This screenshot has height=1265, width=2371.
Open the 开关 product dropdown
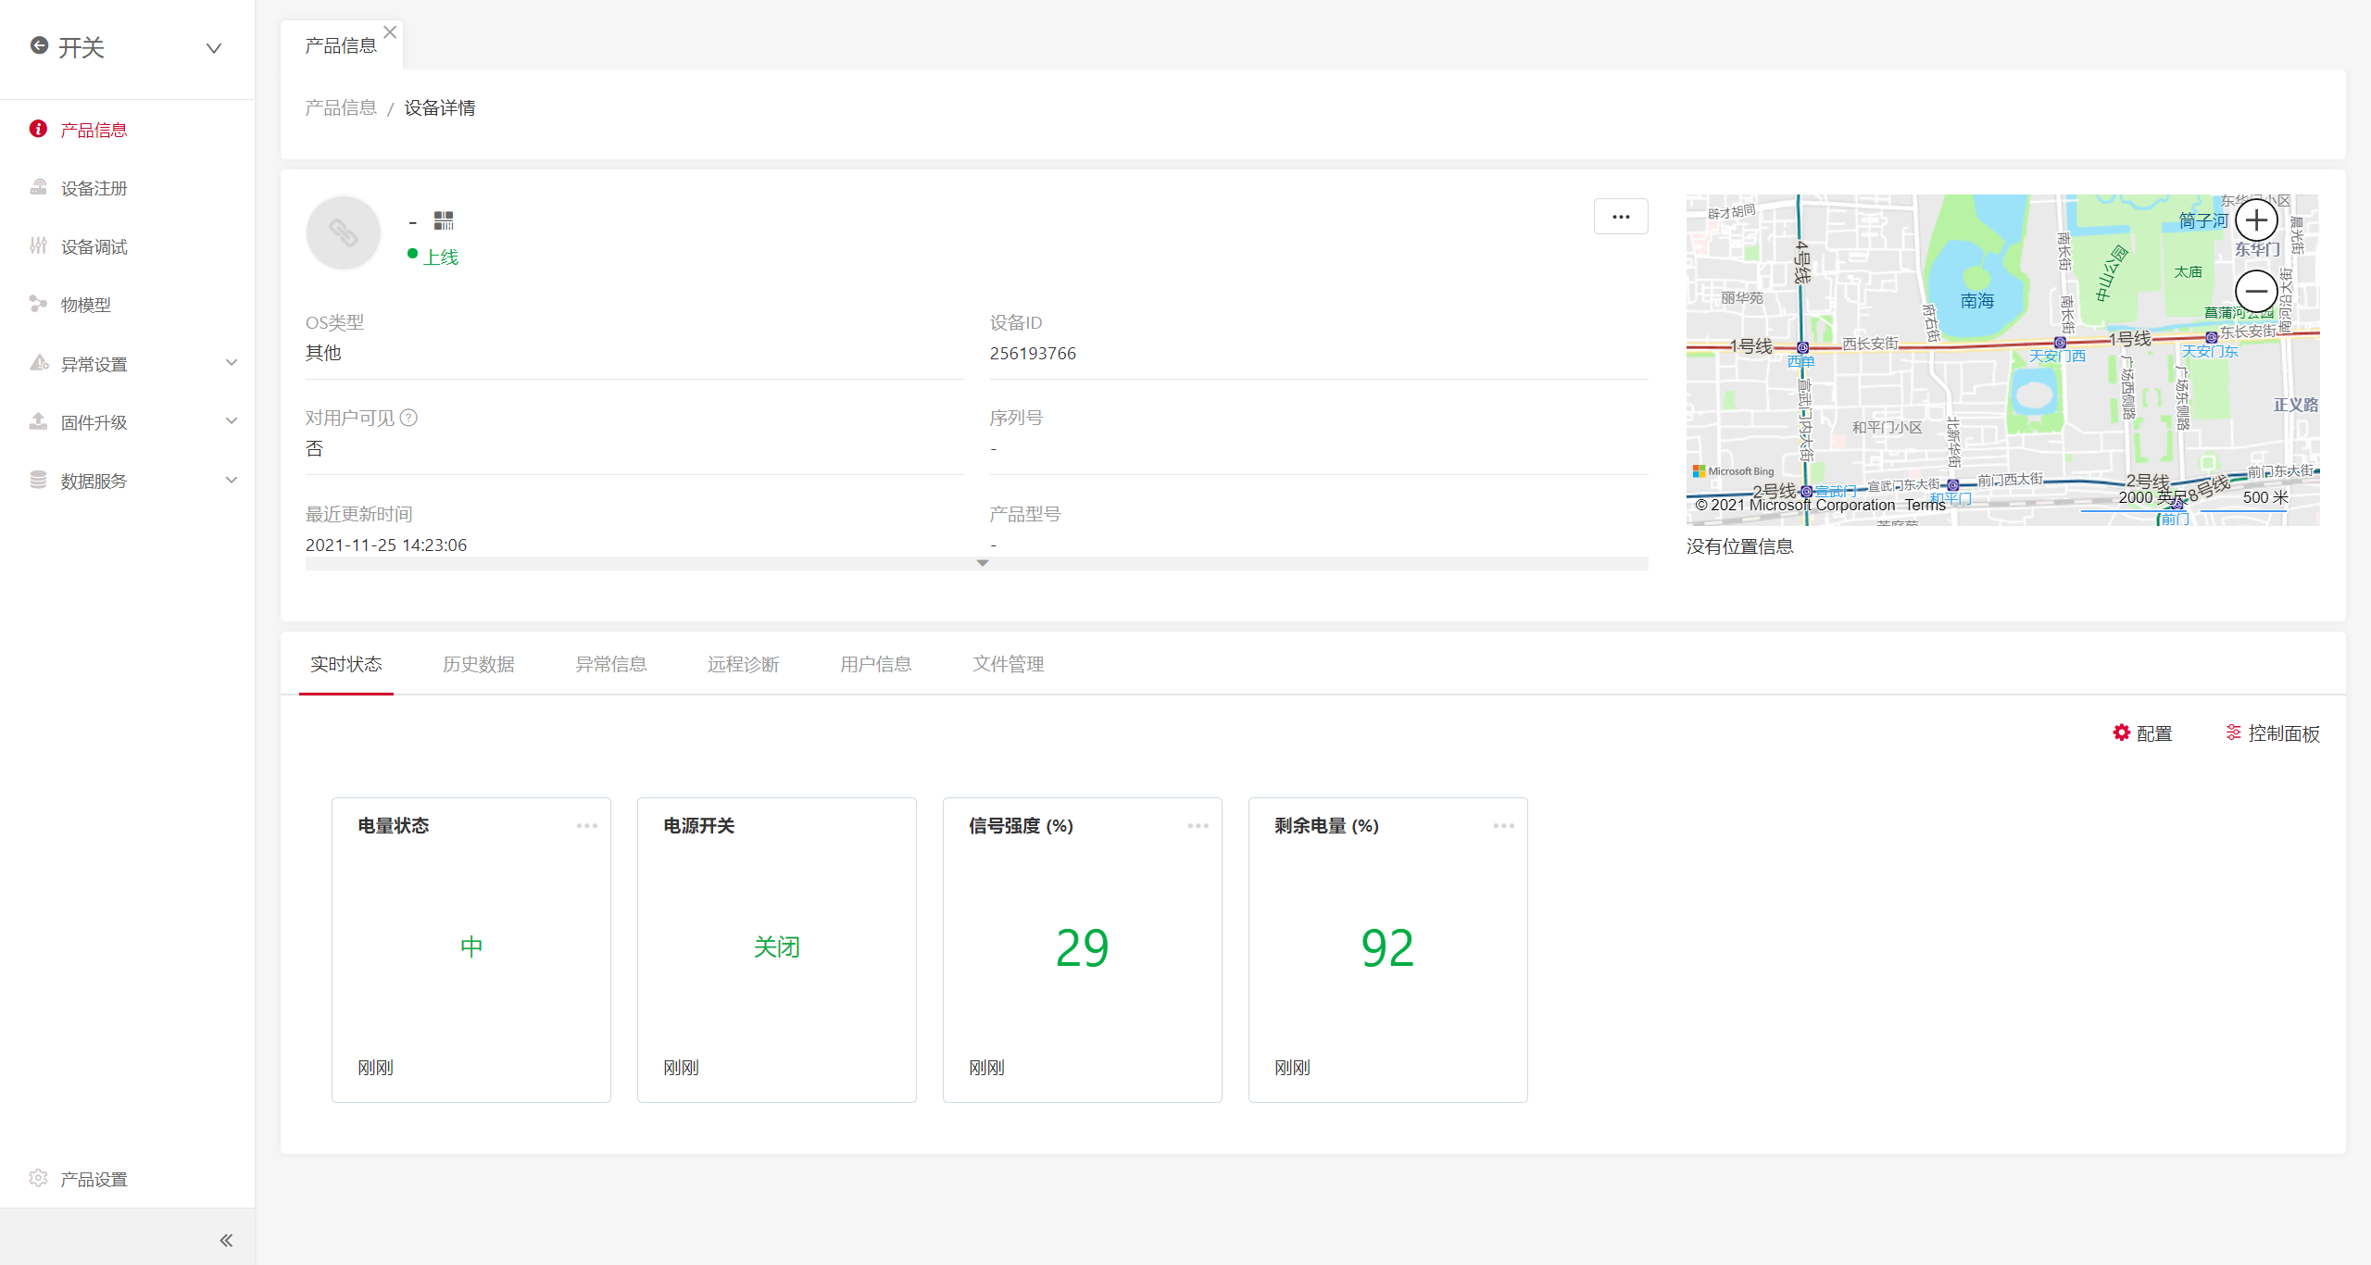[214, 48]
